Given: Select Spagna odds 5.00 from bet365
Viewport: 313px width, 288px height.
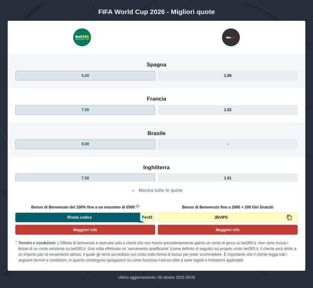Looking at the screenshot, I should (x=85, y=76).
